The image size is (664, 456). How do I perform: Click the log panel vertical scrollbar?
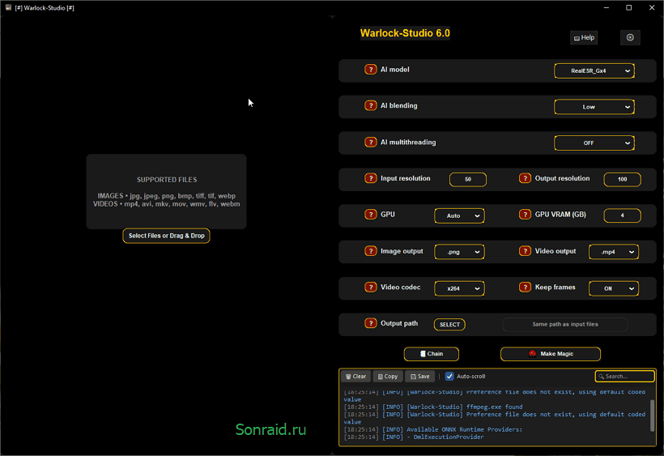point(652,415)
